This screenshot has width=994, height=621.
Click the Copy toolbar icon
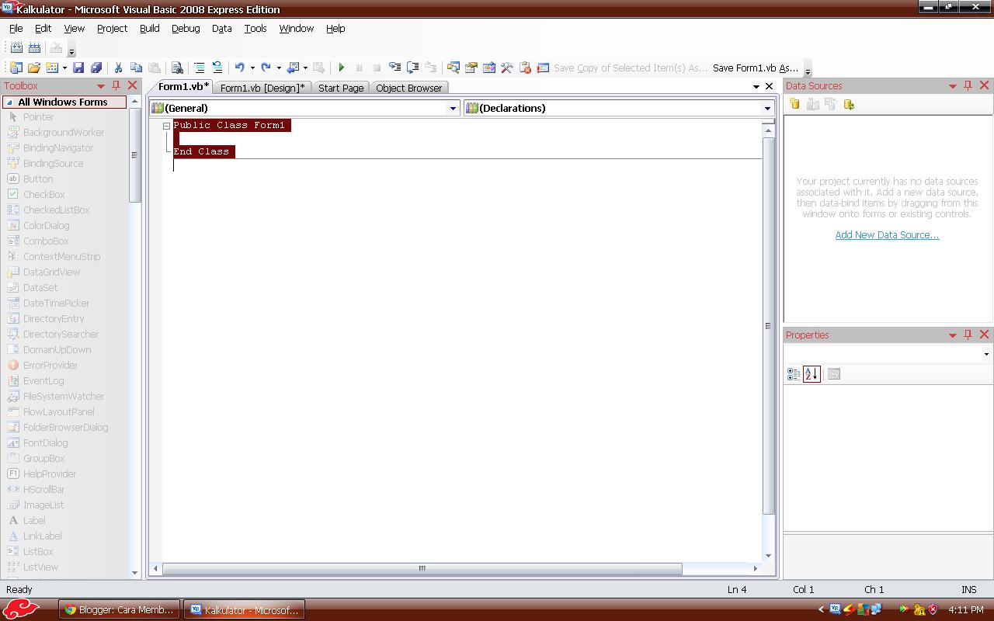pyautogui.click(x=136, y=68)
